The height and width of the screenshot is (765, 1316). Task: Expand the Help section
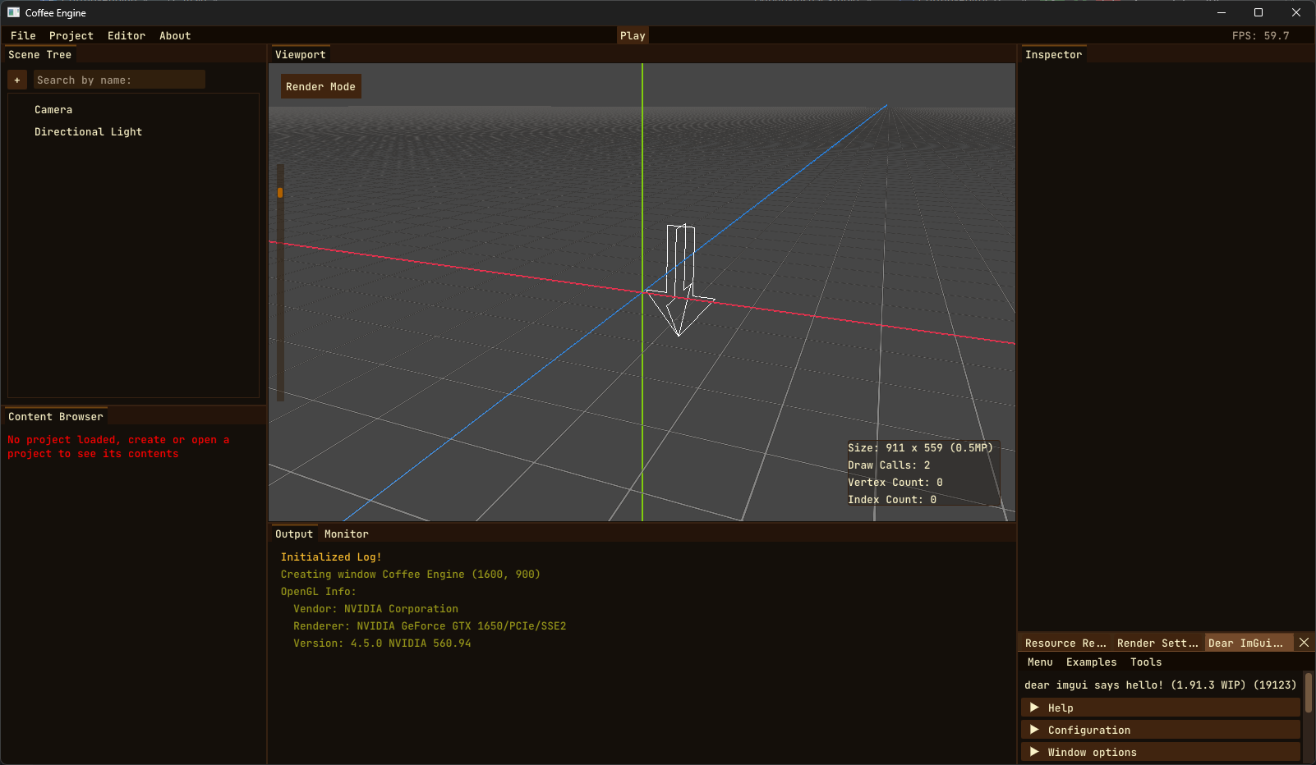[x=1161, y=708]
